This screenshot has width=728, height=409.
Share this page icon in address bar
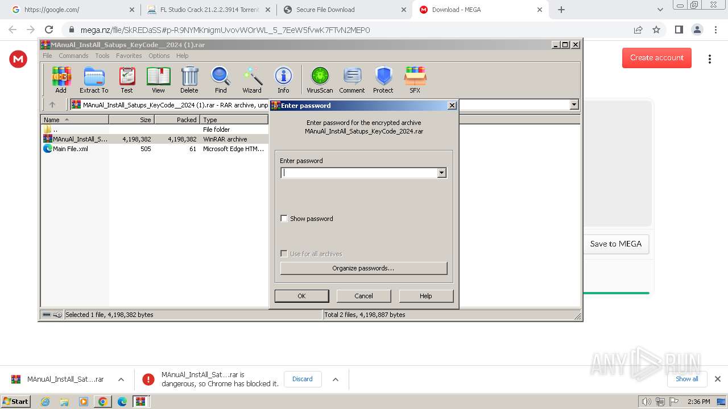pos(638,30)
